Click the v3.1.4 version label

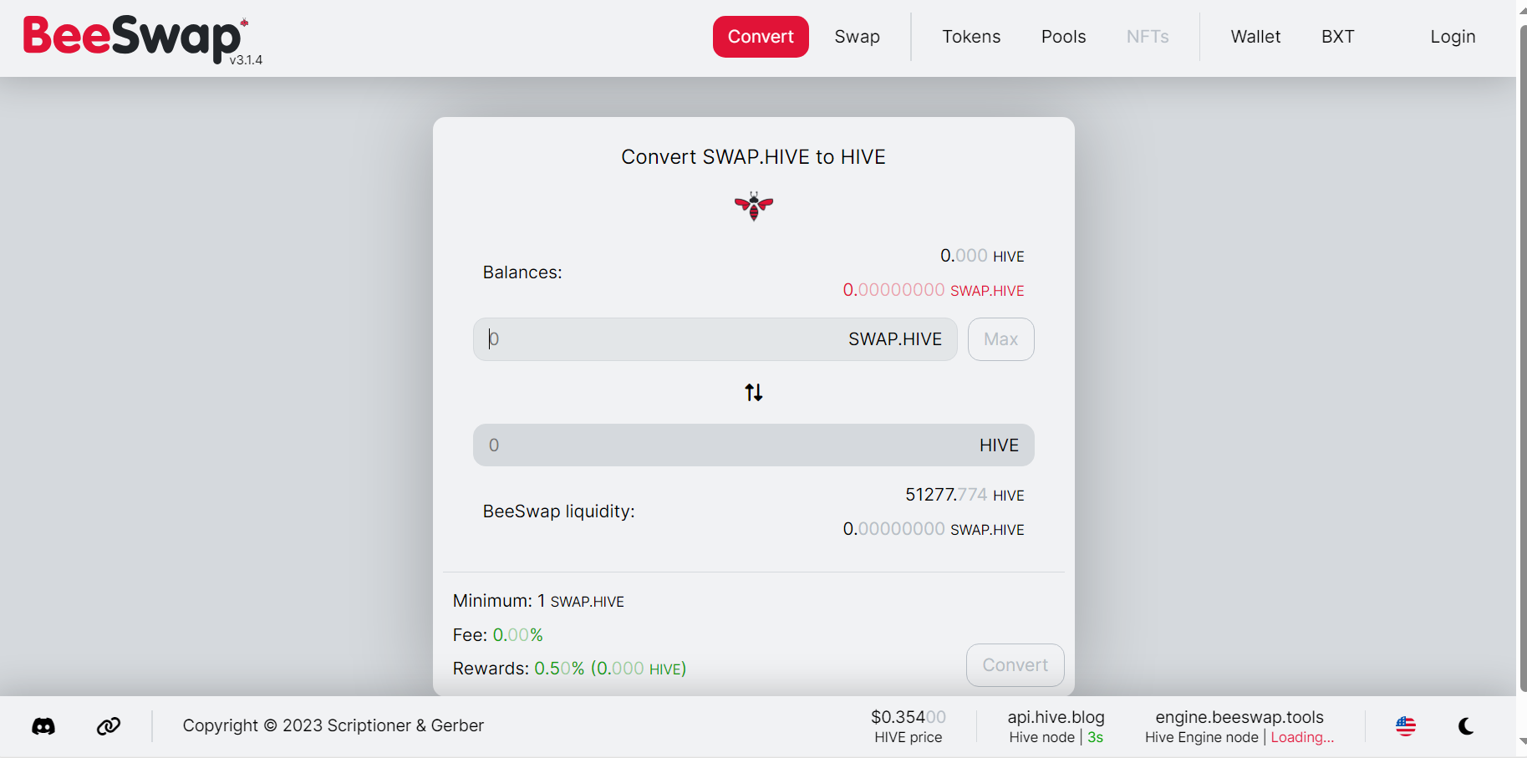tap(246, 60)
